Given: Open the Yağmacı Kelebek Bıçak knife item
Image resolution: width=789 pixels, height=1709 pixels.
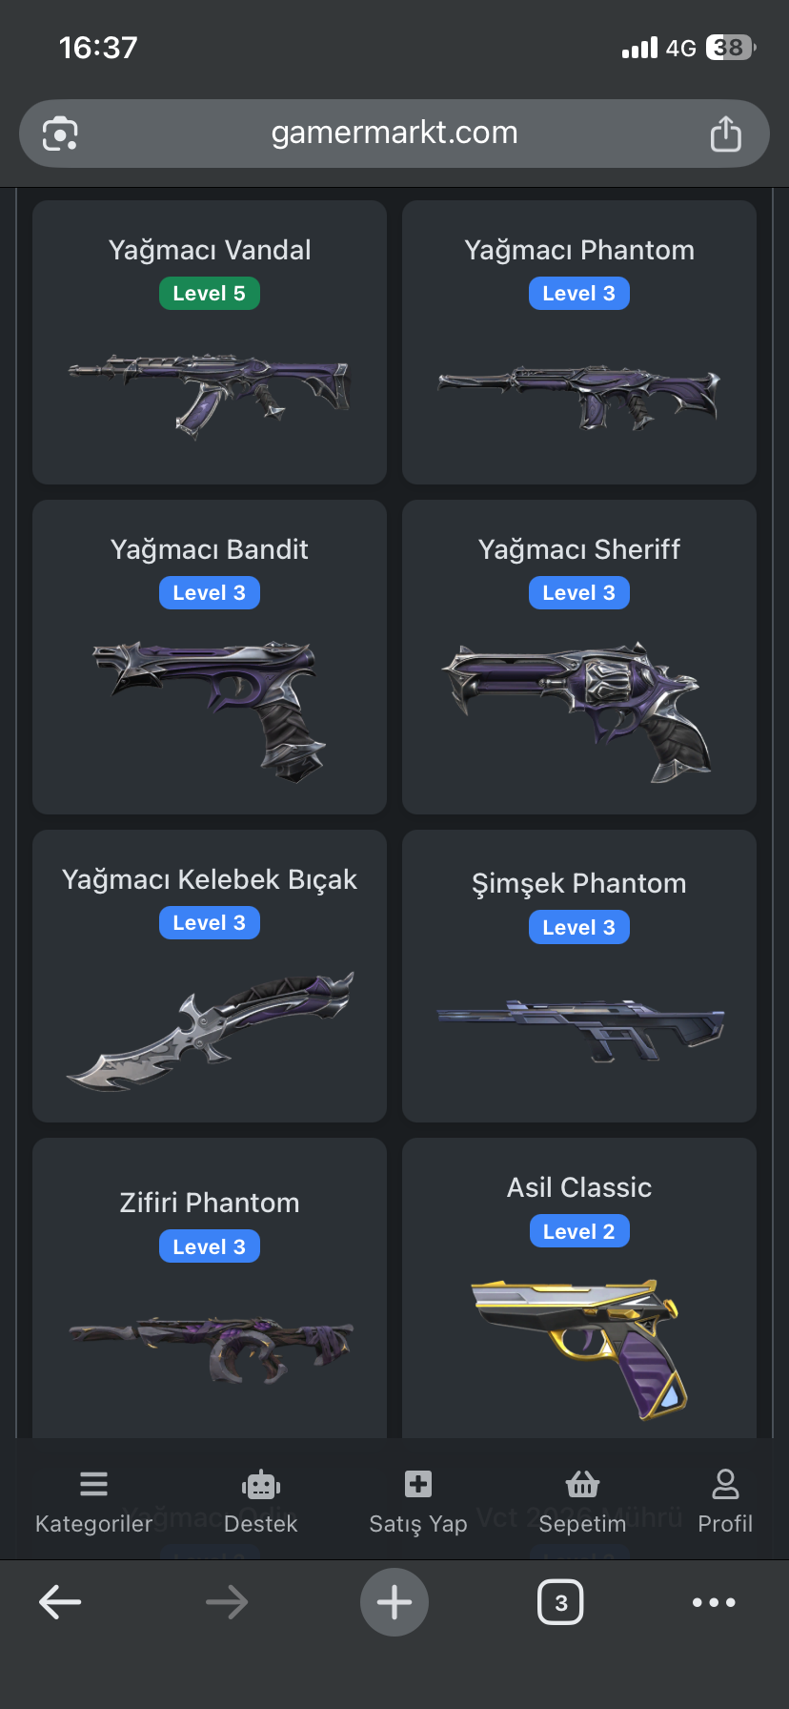Looking at the screenshot, I should coord(210,976).
